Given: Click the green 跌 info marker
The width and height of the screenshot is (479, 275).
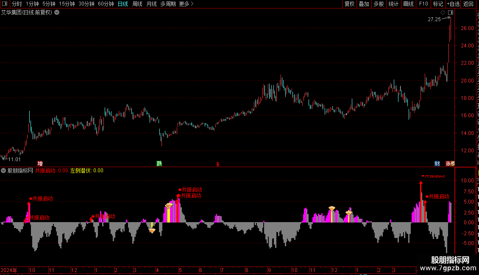Looking at the screenshot, I should point(159,164).
